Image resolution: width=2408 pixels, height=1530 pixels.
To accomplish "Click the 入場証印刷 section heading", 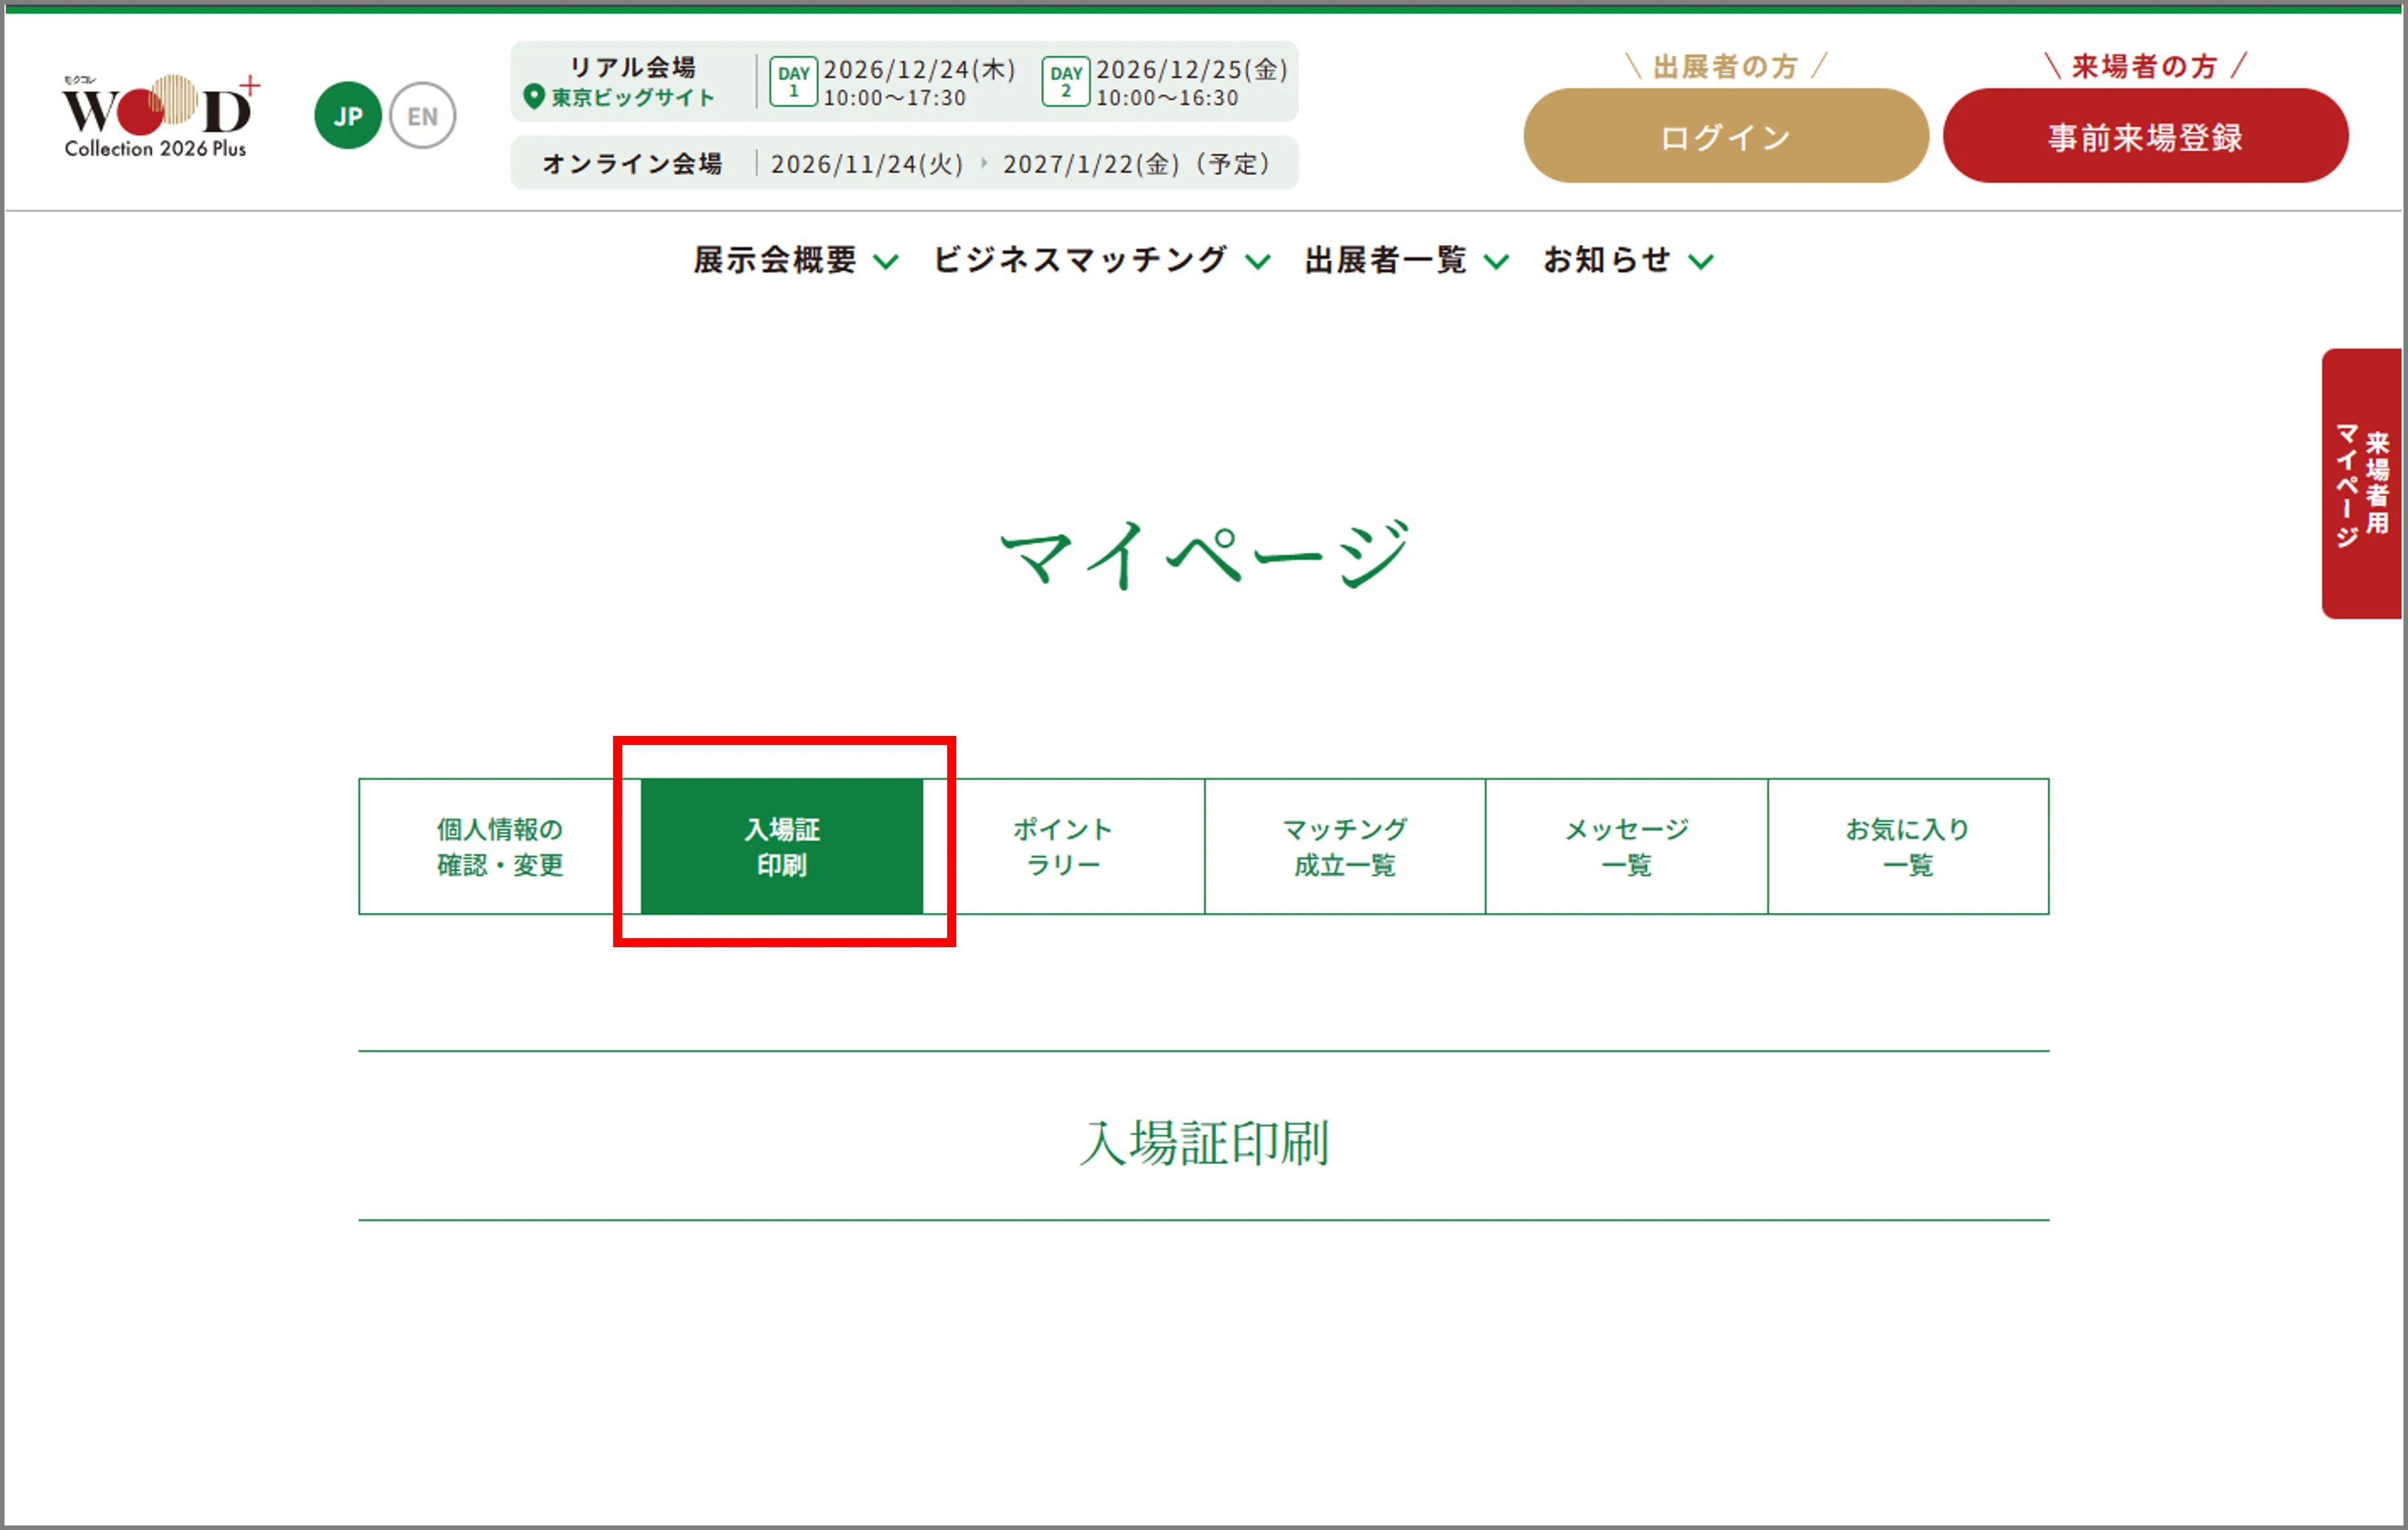I will point(1205,1143).
